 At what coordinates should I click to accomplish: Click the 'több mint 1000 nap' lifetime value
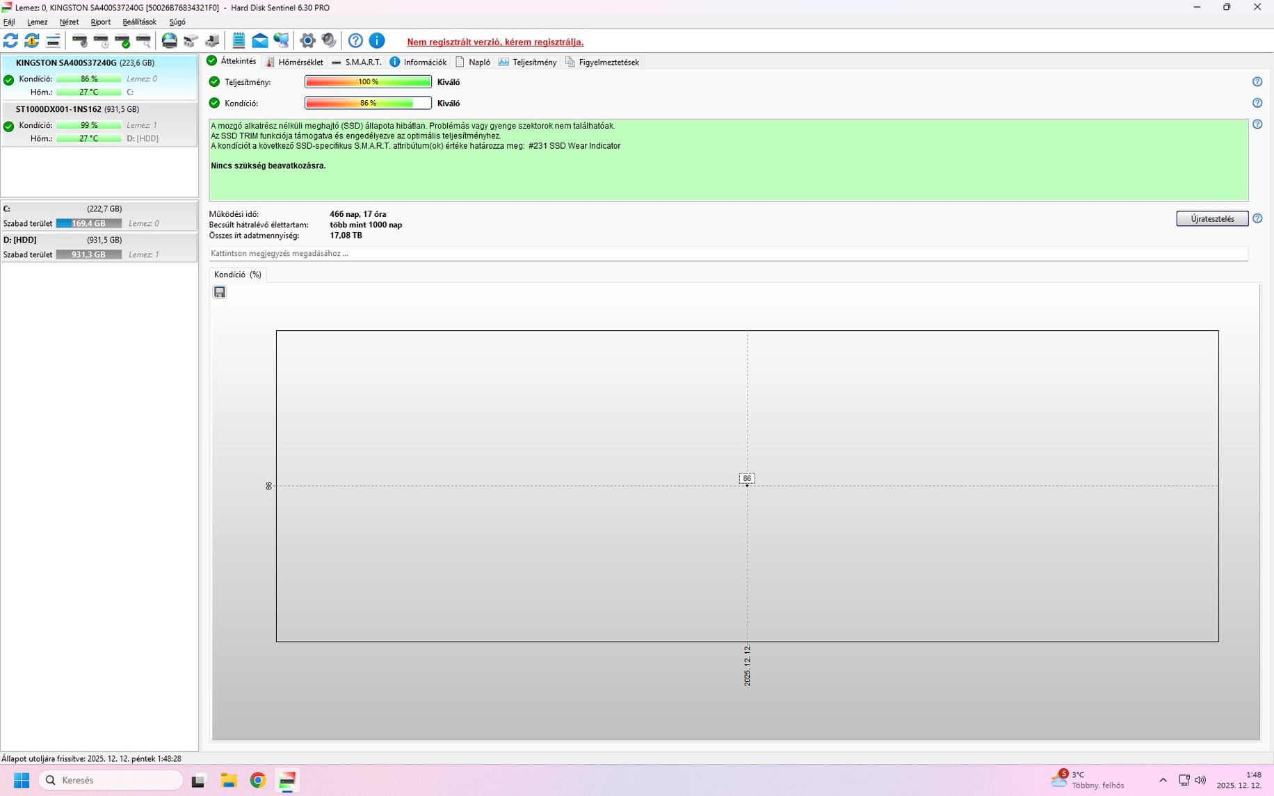point(366,225)
